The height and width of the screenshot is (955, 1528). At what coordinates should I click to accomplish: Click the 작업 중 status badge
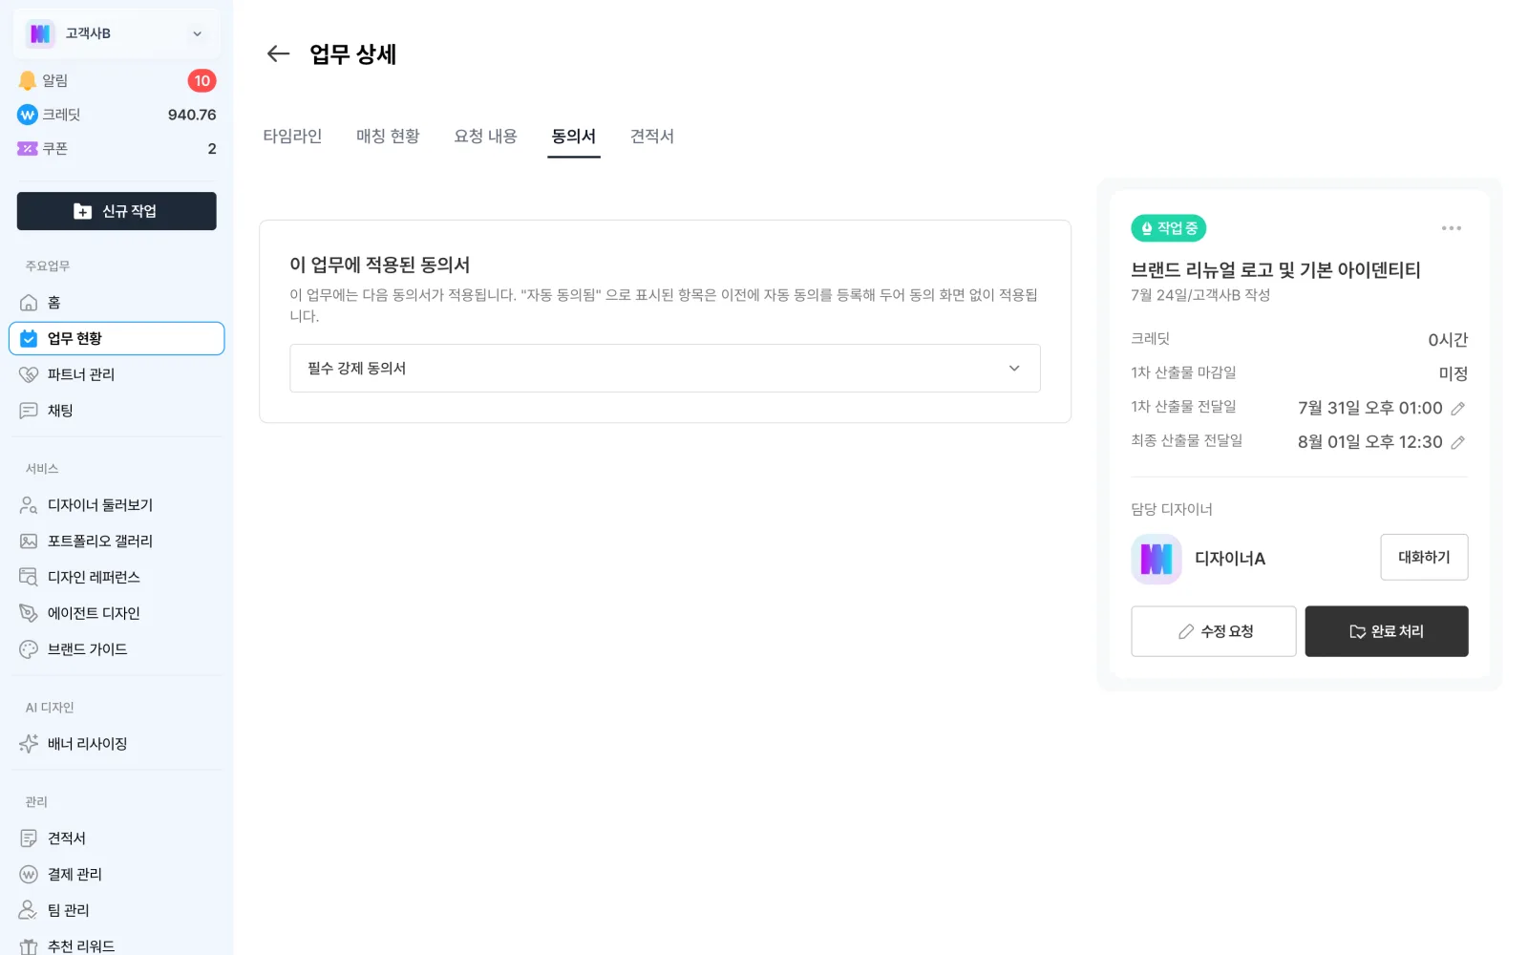(1168, 228)
